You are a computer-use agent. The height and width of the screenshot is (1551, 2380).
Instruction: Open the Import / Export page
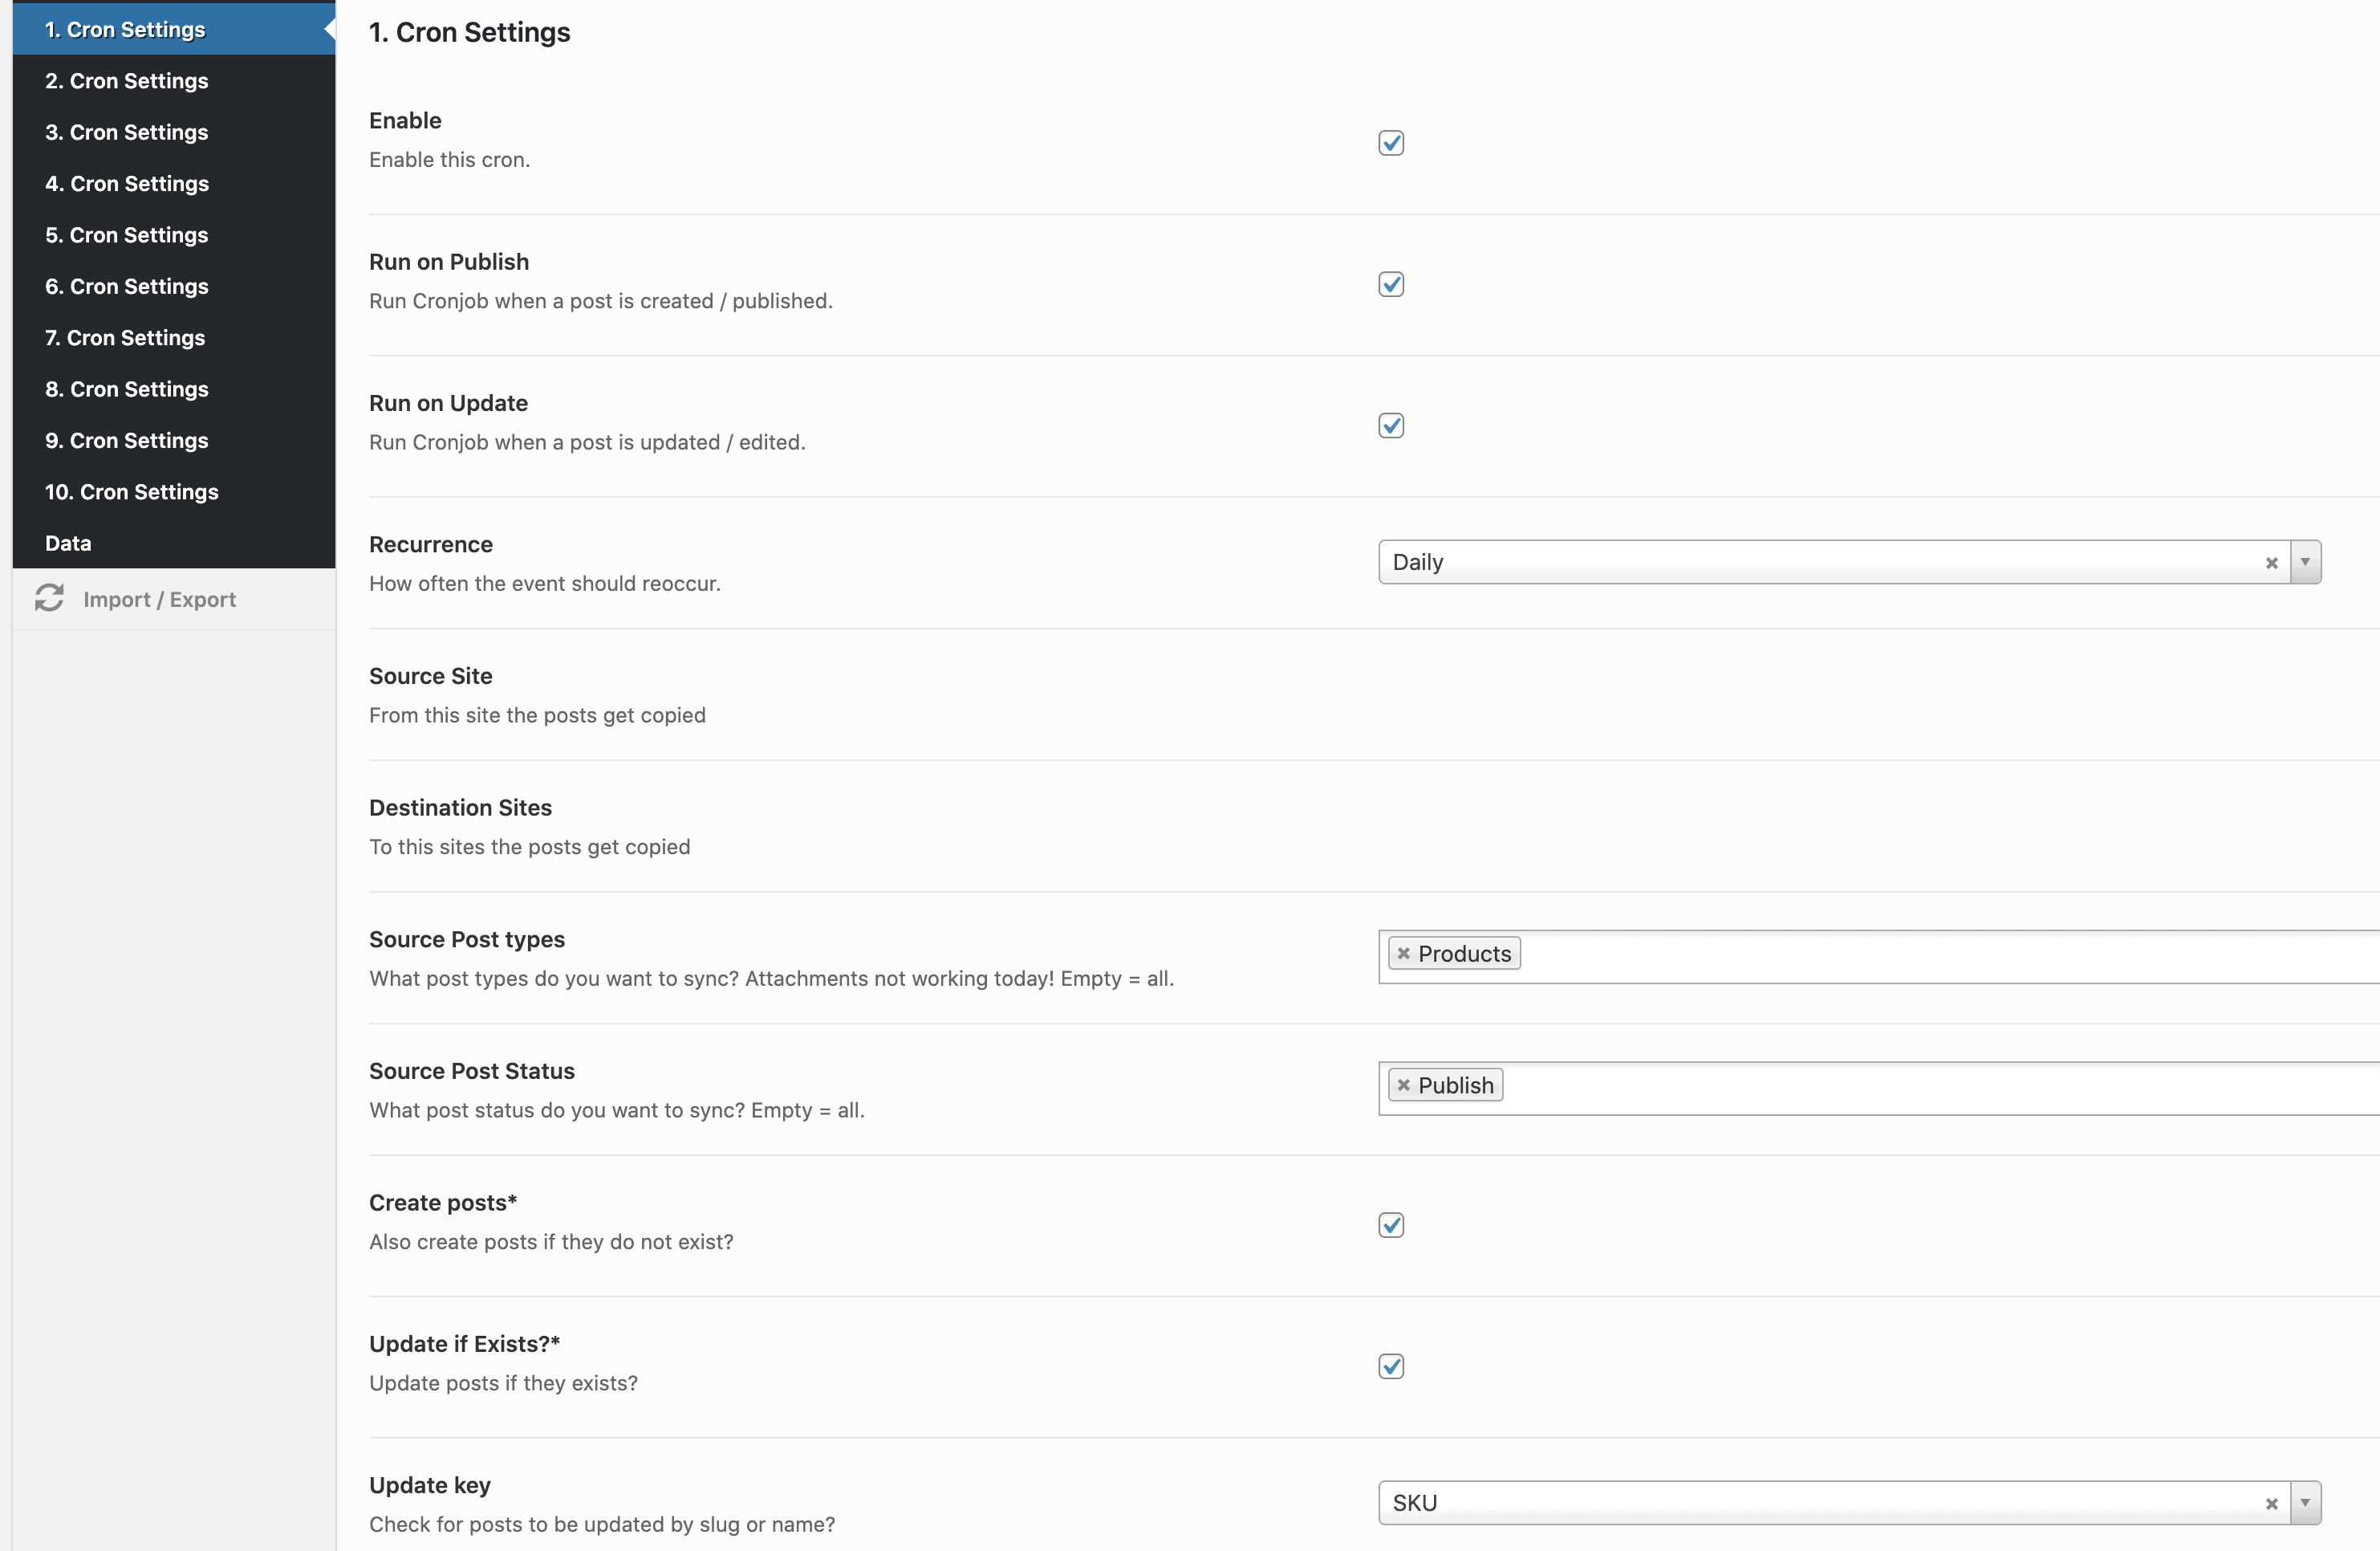(x=160, y=598)
